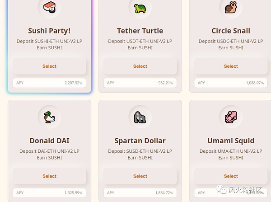This screenshot has width=271, height=202.
Task: Select the Circle Snail pool
Action: coord(231,66)
